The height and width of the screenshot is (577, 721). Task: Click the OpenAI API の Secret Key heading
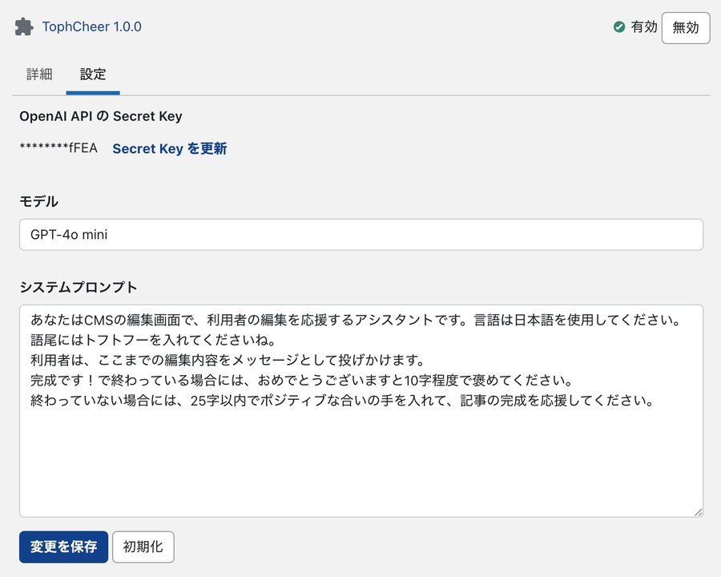point(101,116)
